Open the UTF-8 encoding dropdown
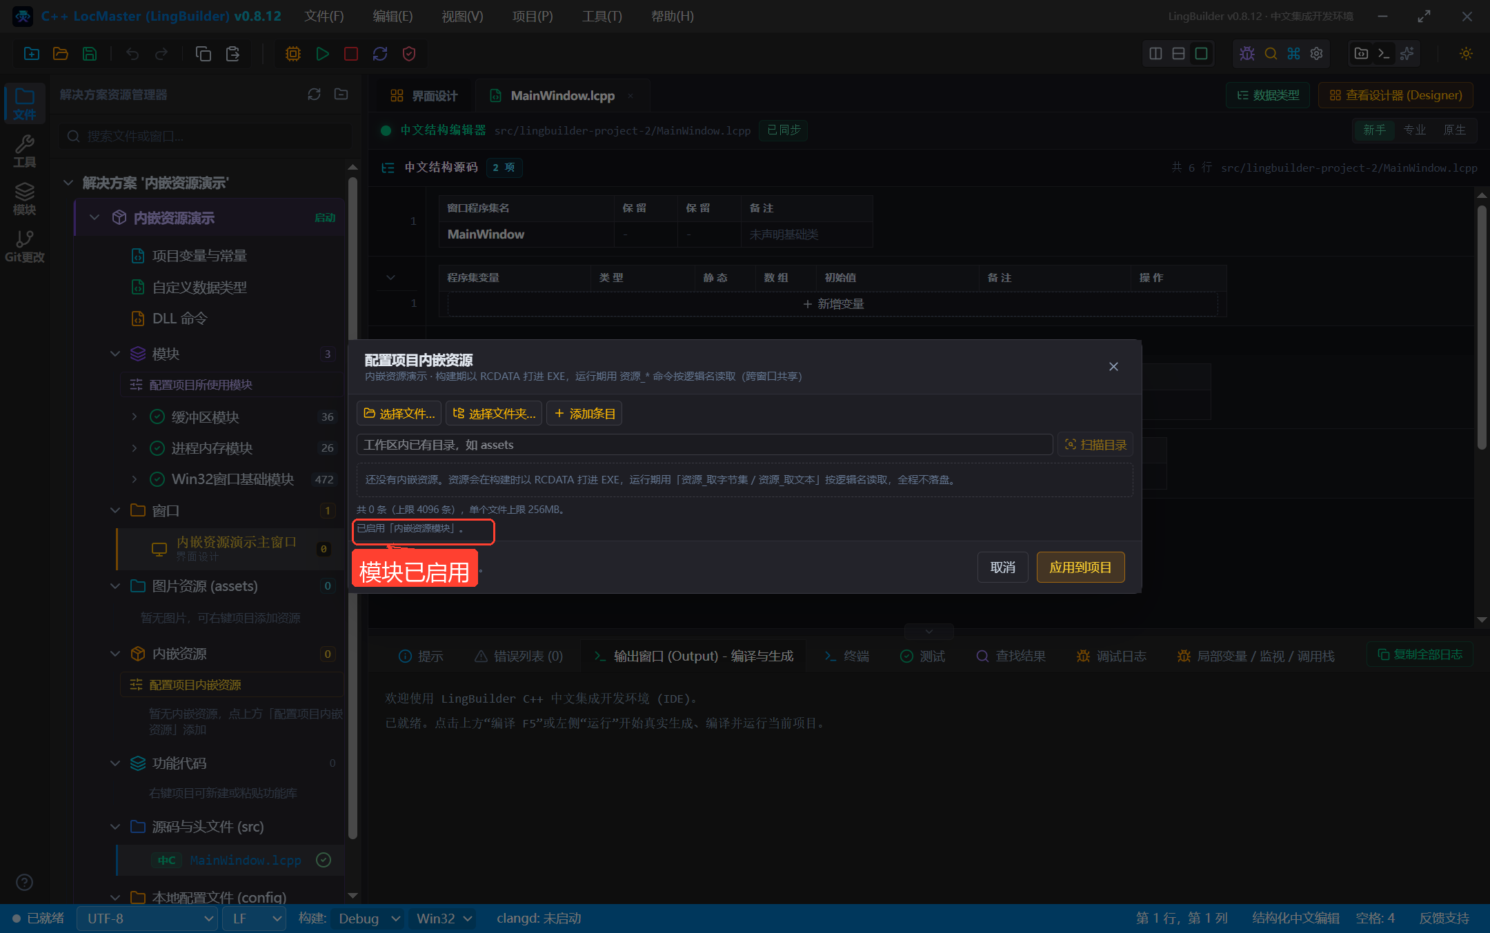This screenshot has width=1490, height=933. click(x=147, y=919)
